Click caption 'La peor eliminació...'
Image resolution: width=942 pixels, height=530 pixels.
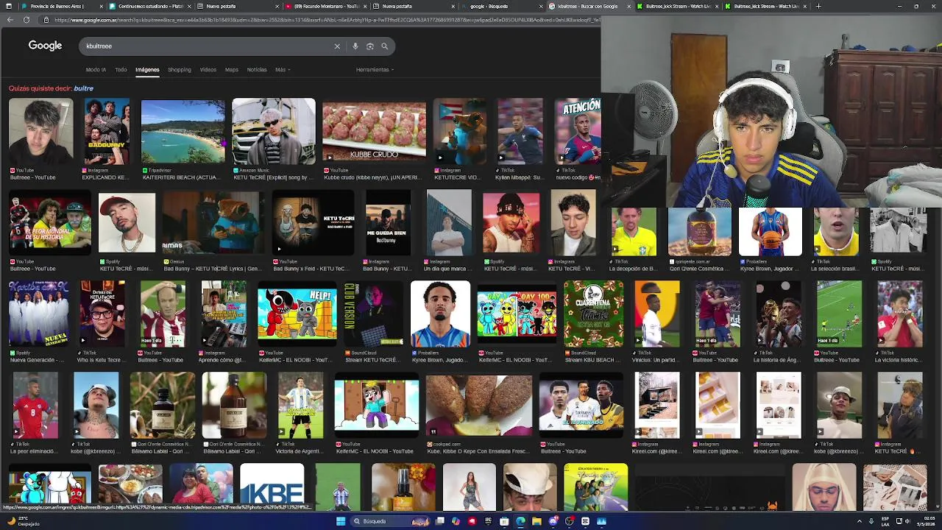pyautogui.click(x=34, y=451)
